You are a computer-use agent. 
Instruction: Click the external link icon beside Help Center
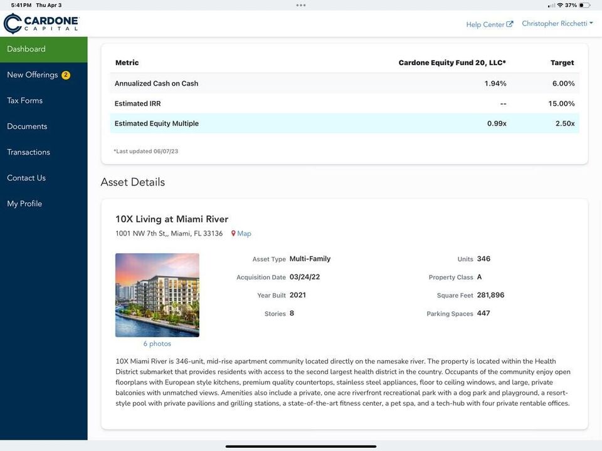click(509, 24)
